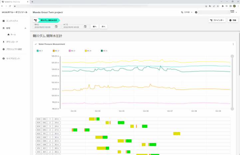Screen dimensions: 240x155
Task: Expand the user account dropdown arrow
Action: coord(236,12)
